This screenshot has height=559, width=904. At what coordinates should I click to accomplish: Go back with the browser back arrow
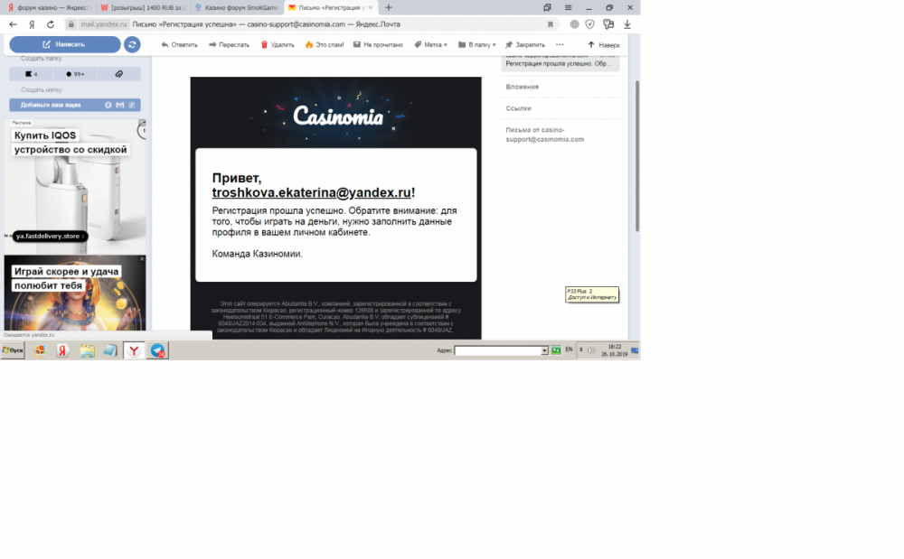(13, 24)
